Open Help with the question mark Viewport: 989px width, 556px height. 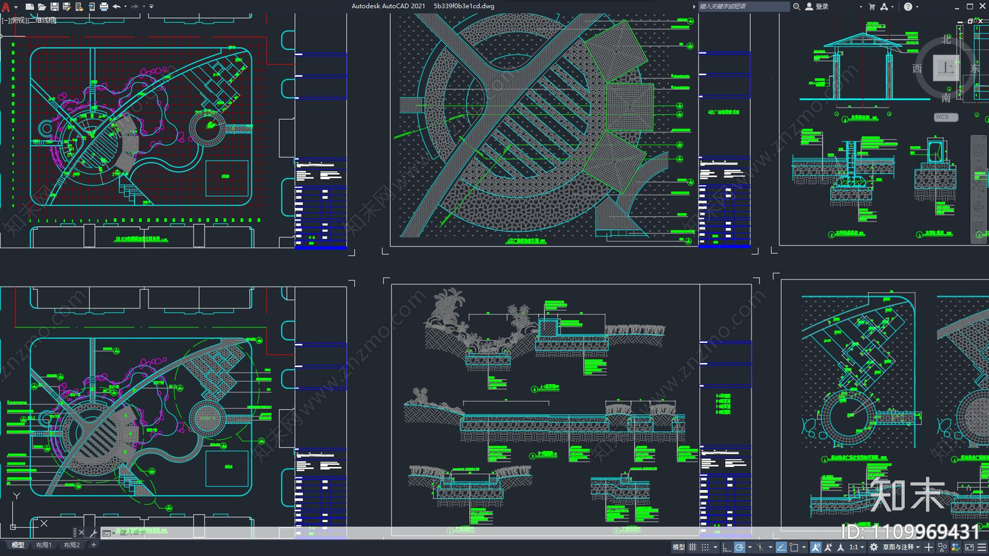pyautogui.click(x=908, y=7)
